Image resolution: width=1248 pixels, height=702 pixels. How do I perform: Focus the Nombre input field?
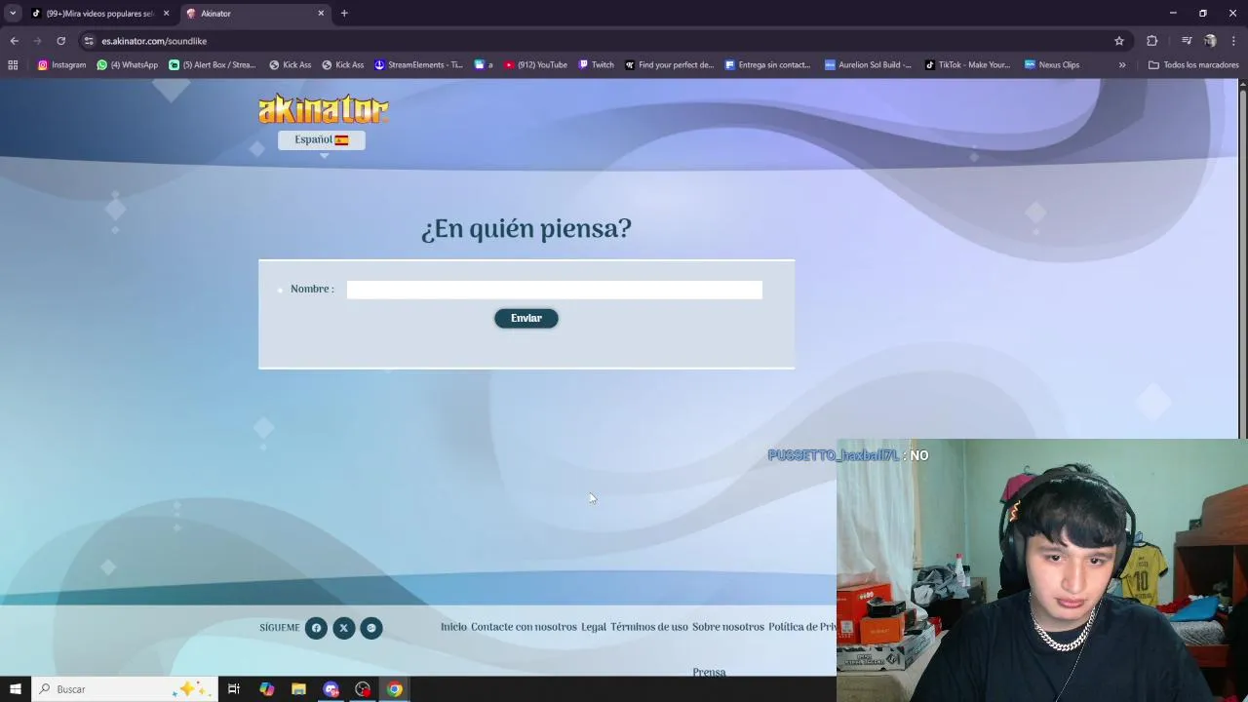coord(555,290)
